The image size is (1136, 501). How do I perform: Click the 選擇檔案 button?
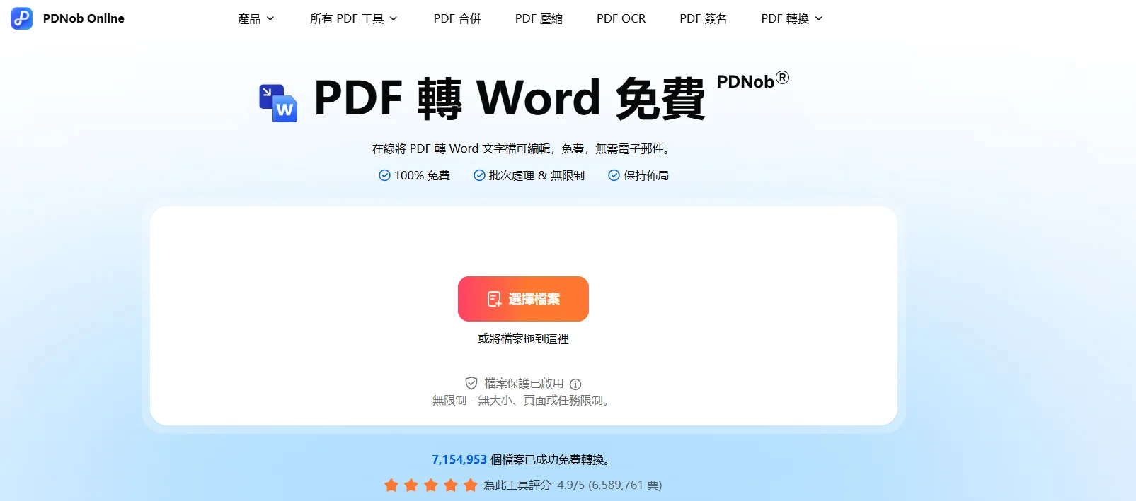point(523,299)
